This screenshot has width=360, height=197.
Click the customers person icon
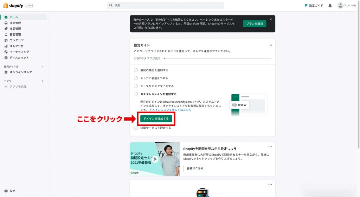point(6,35)
